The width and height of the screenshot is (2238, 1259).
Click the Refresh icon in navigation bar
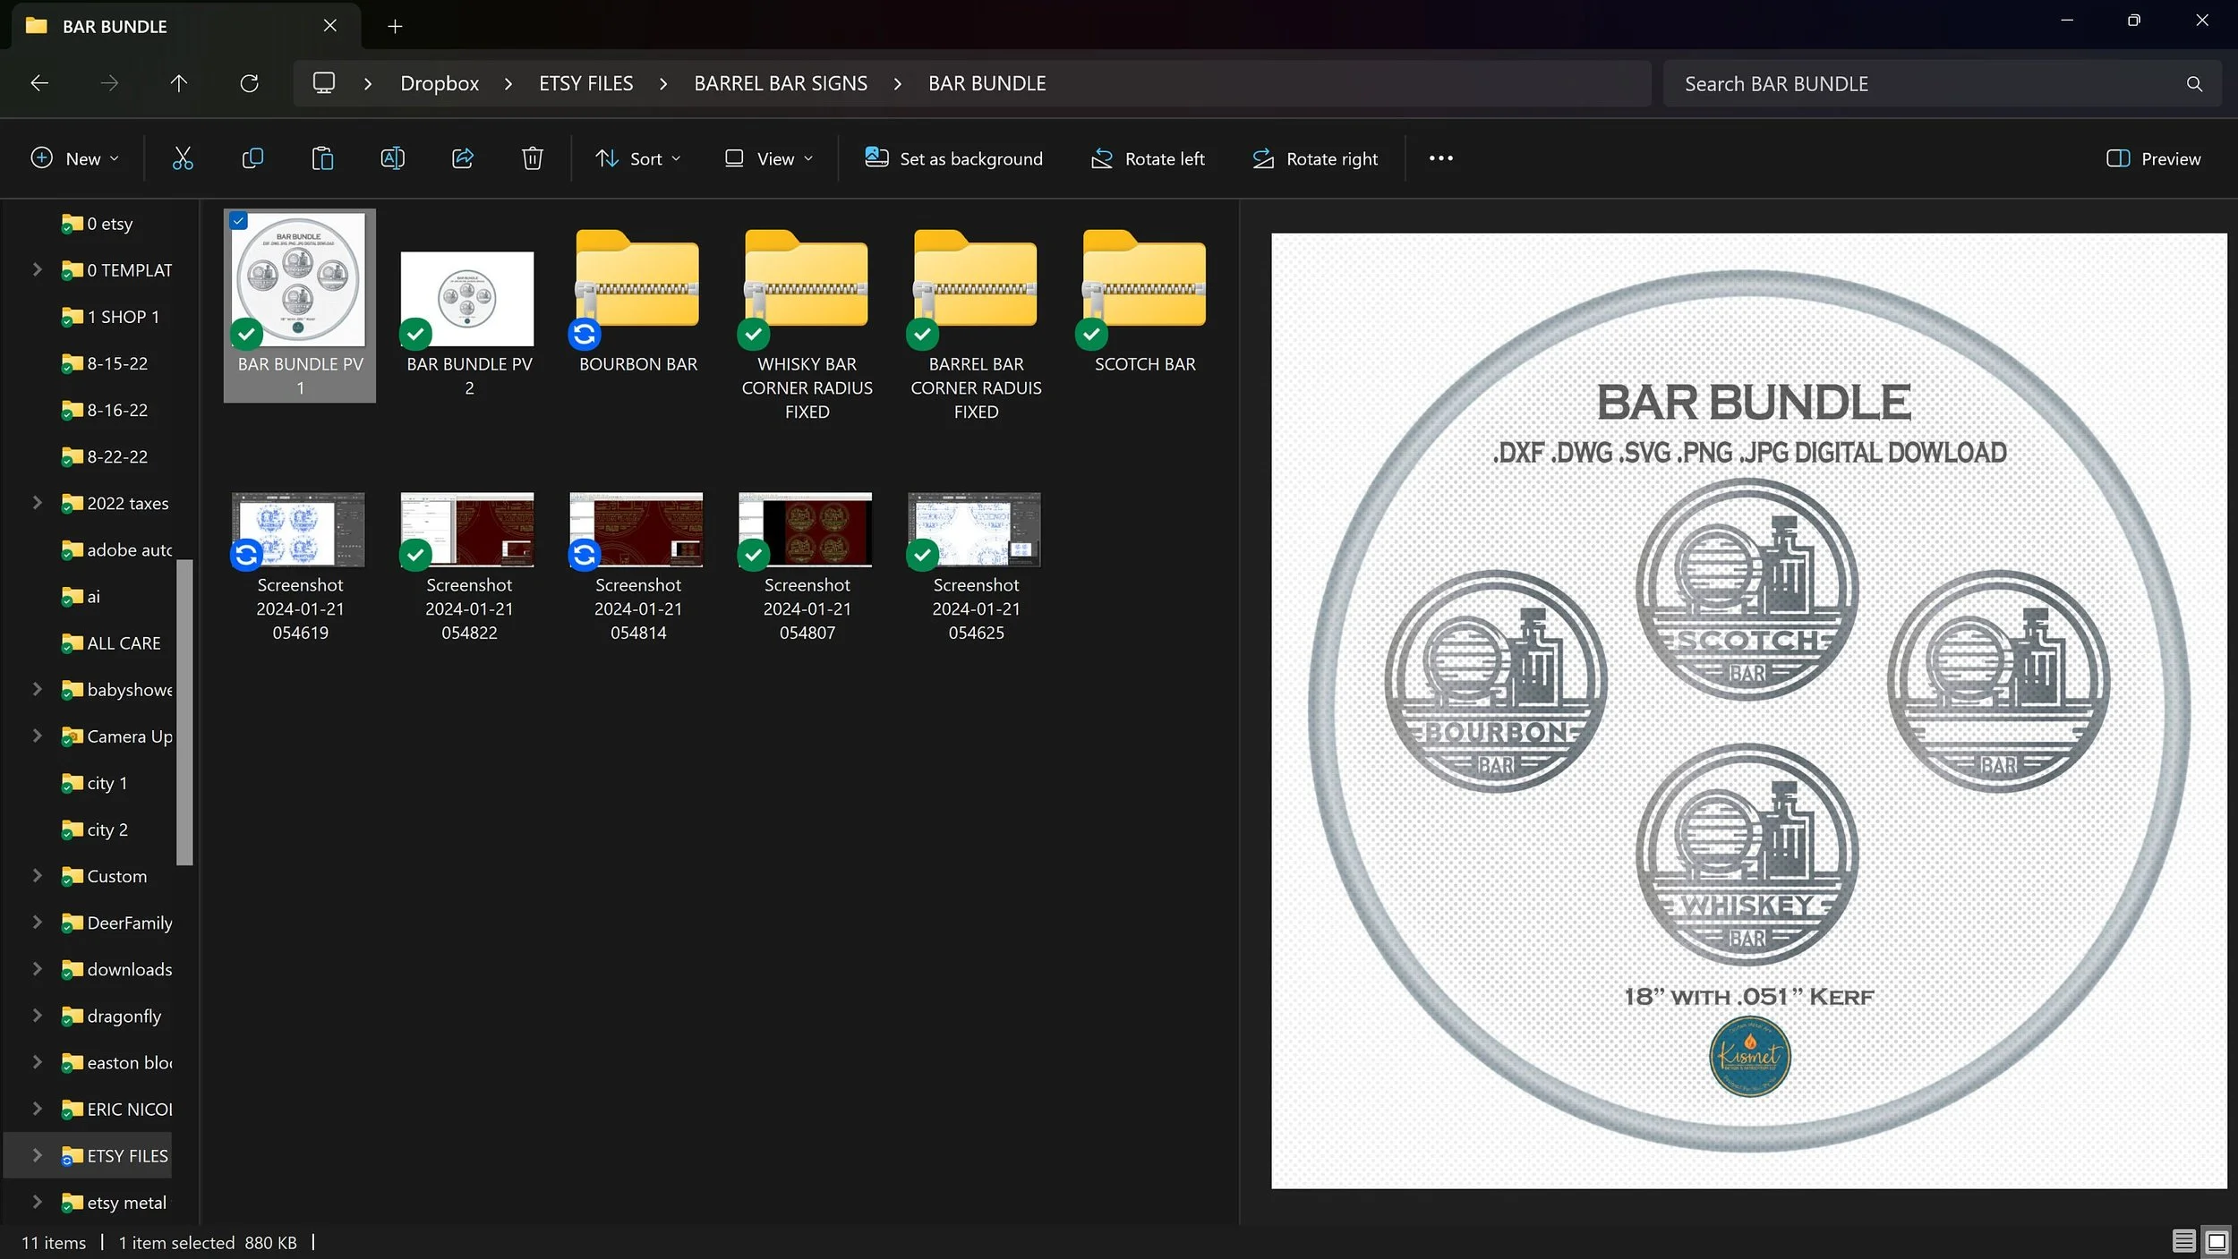[249, 83]
